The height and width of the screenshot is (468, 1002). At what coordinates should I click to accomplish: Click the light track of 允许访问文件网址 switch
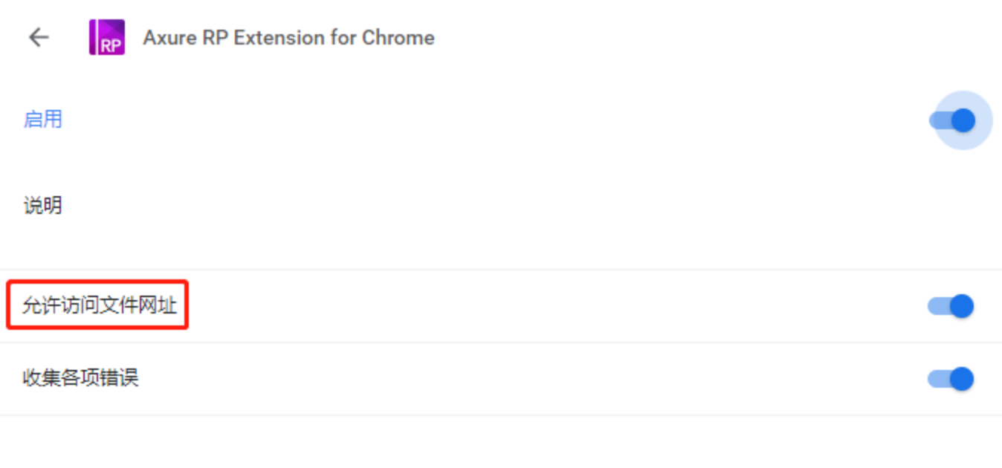pyautogui.click(x=936, y=306)
